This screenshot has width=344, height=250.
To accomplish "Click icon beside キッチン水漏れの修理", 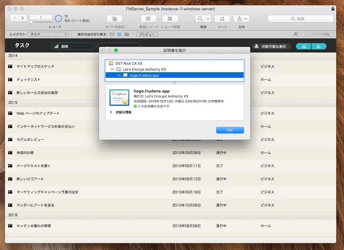I will pyautogui.click(x=10, y=226).
